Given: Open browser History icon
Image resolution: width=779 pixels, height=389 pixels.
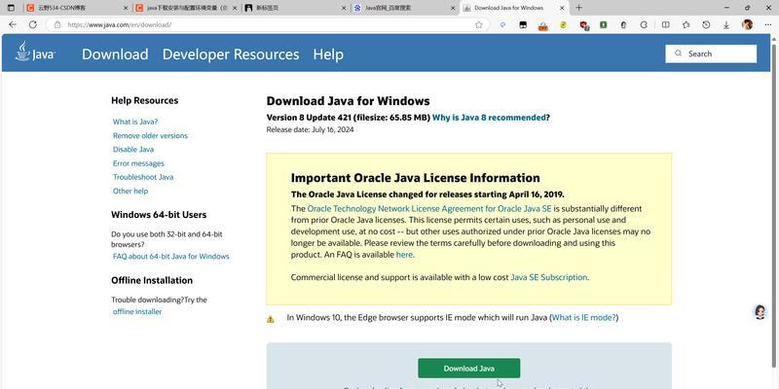Looking at the screenshot, I should [x=706, y=24].
